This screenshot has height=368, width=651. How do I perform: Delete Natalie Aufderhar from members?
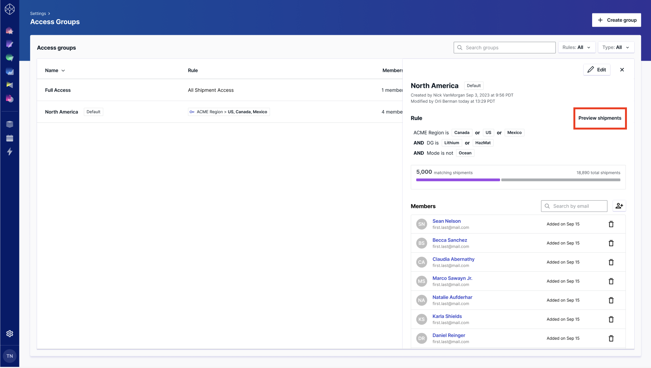click(611, 300)
